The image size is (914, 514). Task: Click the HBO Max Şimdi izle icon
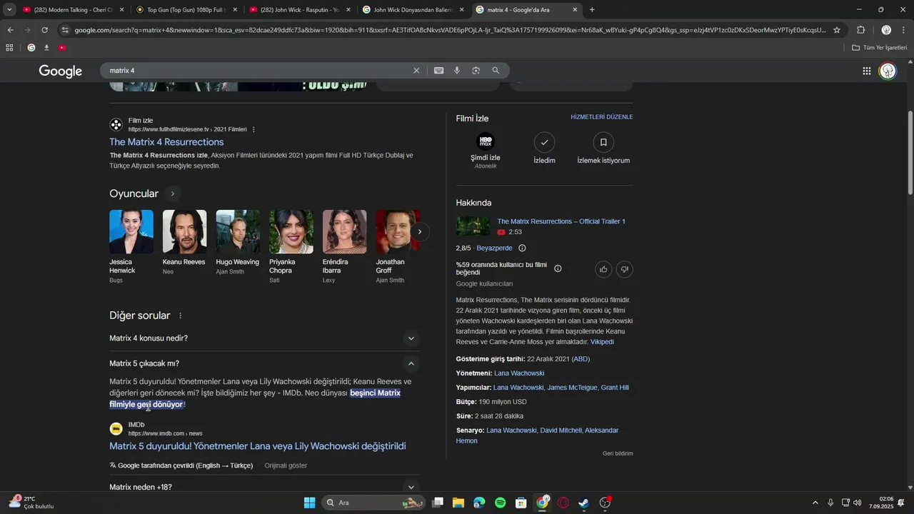click(x=486, y=141)
